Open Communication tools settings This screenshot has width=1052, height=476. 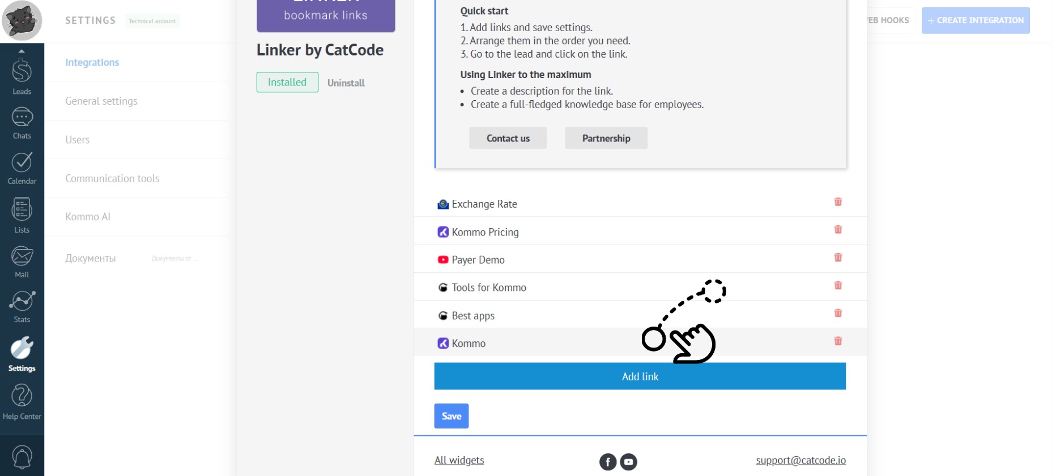pyautogui.click(x=112, y=179)
